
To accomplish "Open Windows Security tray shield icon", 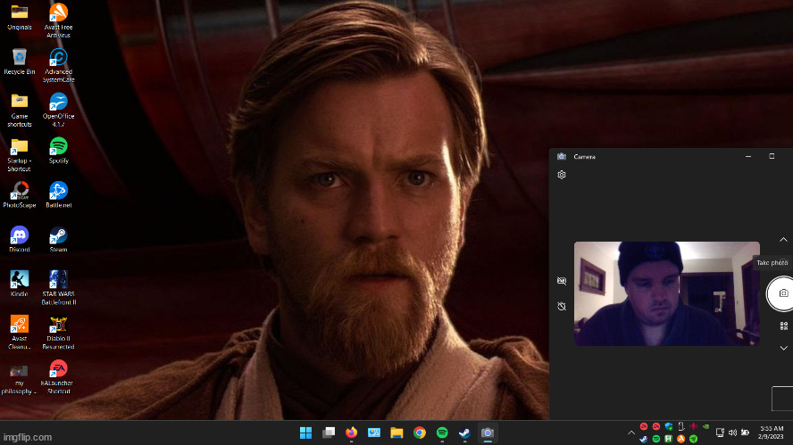I will [x=669, y=427].
